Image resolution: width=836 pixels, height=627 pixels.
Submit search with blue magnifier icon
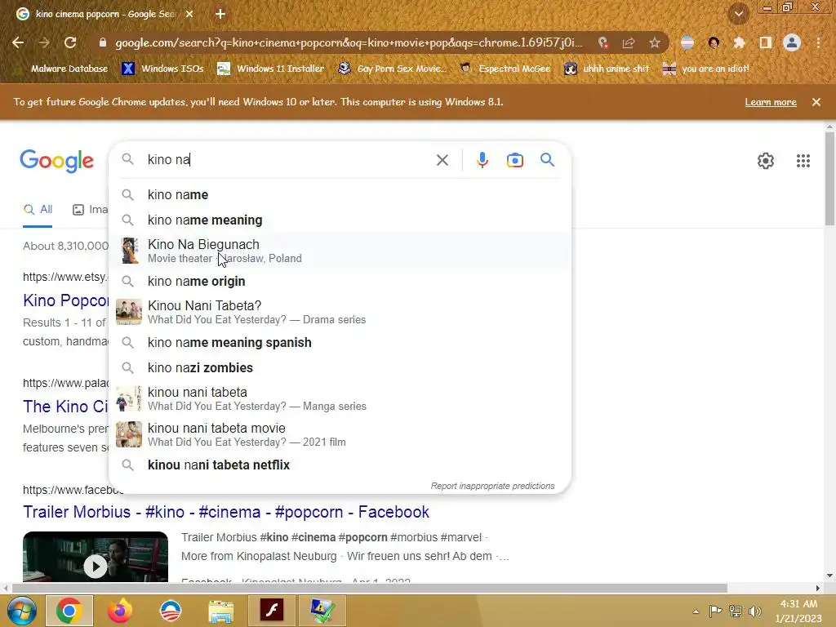tap(548, 159)
